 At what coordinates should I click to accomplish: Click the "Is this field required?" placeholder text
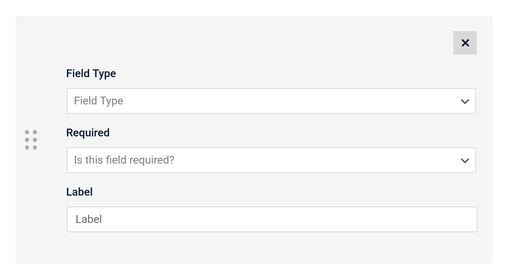click(x=124, y=160)
